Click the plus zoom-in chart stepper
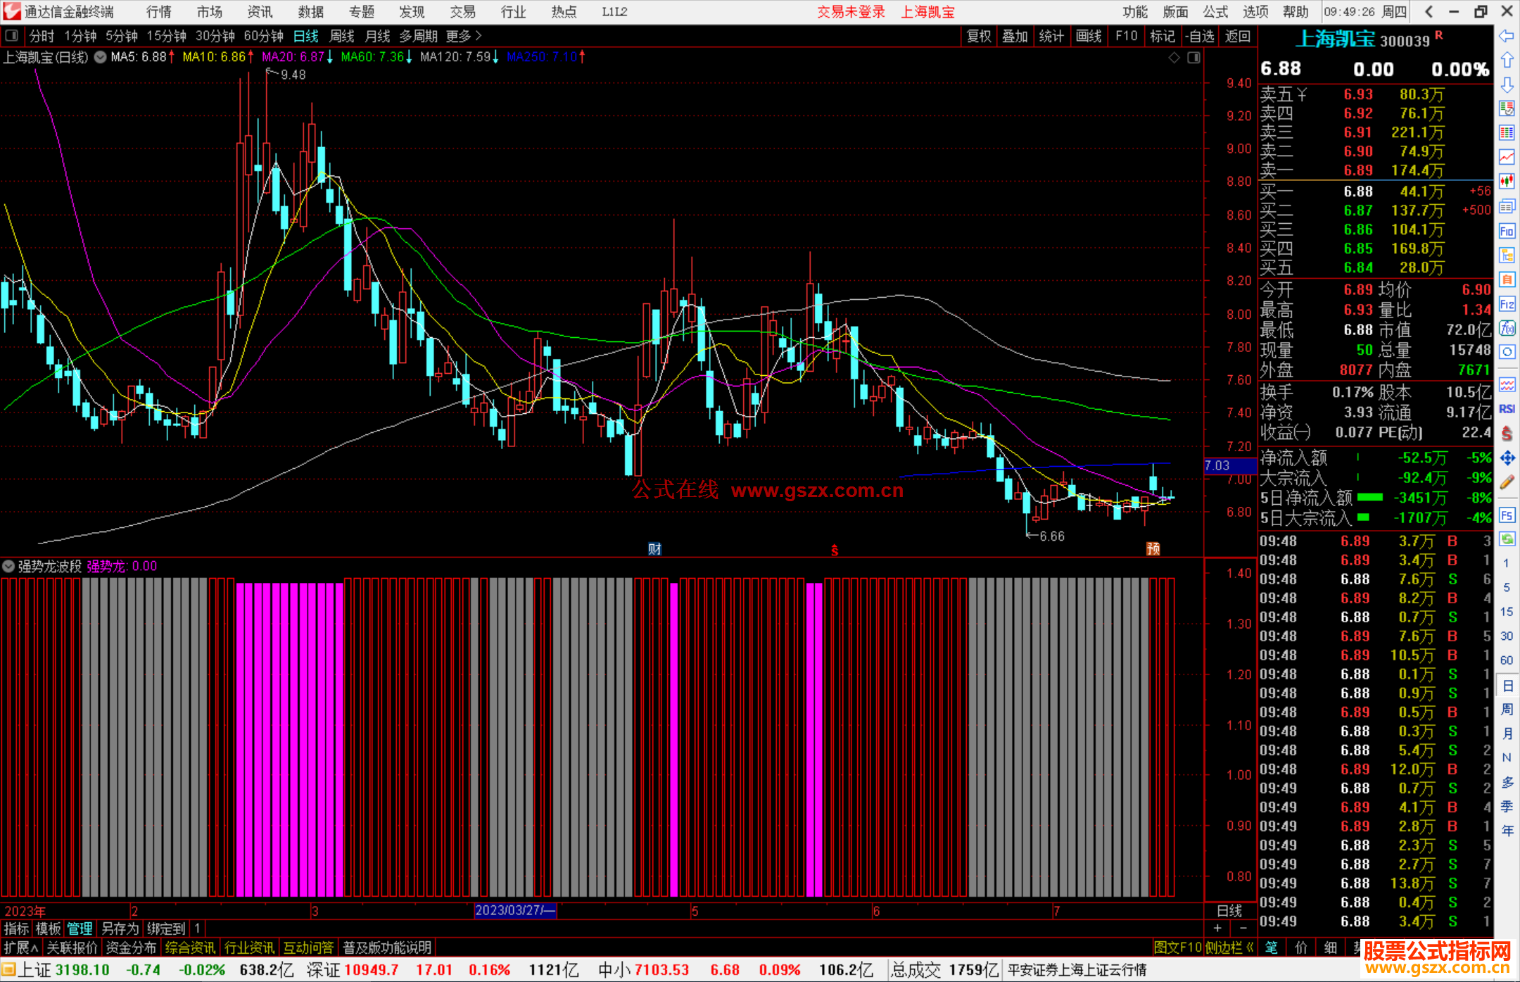The width and height of the screenshot is (1520, 982). coord(1218,929)
